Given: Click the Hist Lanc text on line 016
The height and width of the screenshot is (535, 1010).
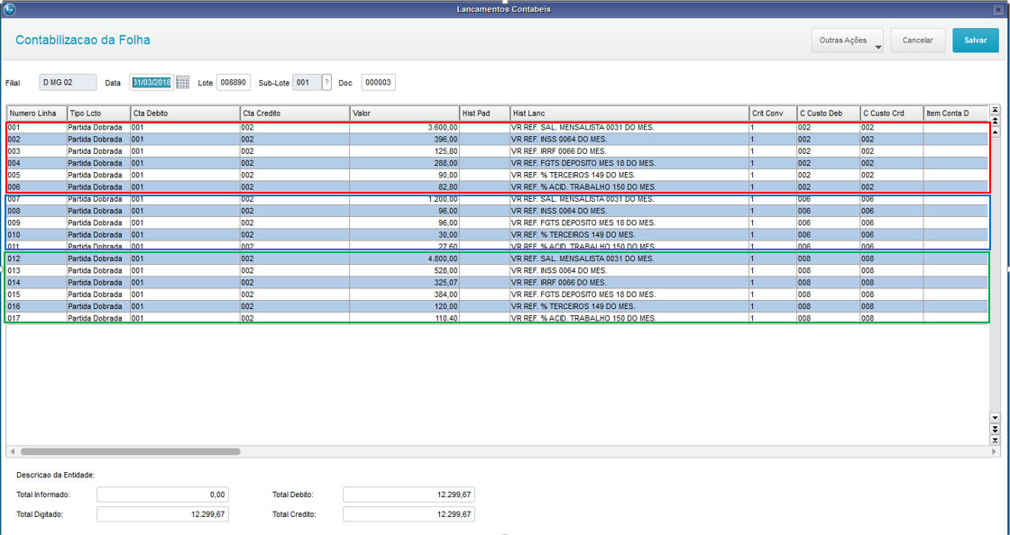Looking at the screenshot, I should (573, 306).
